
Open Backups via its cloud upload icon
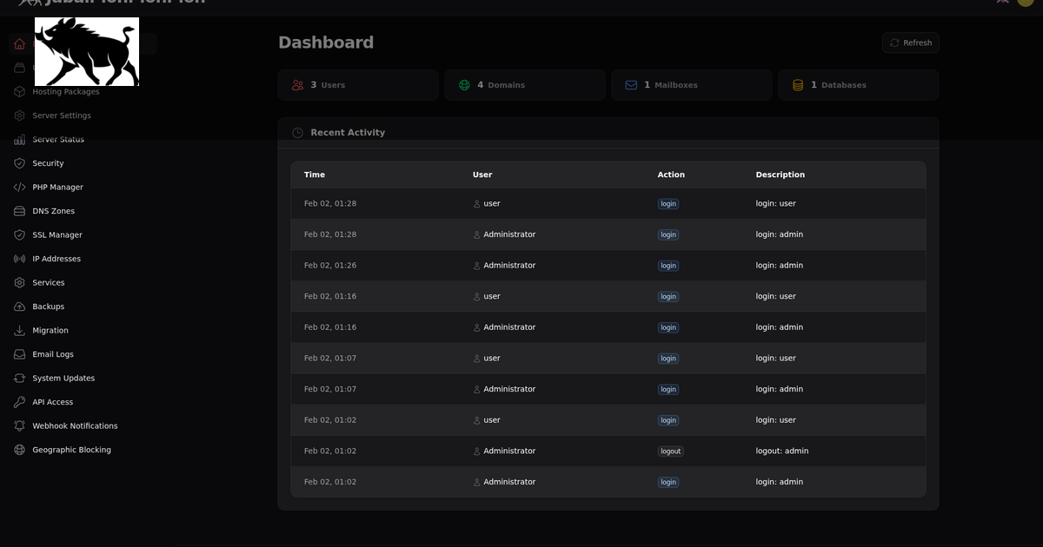pos(19,306)
